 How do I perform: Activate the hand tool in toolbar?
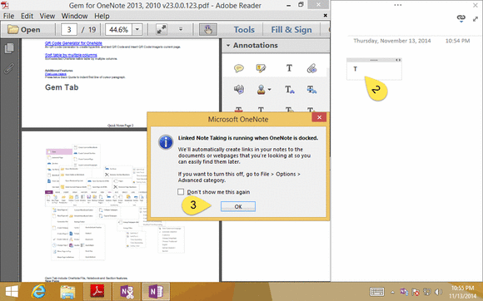[x=207, y=29]
